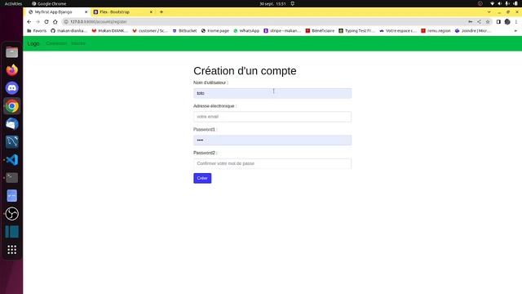Open Visual Studio Code from the dock
522x294 pixels.
click(x=11, y=160)
